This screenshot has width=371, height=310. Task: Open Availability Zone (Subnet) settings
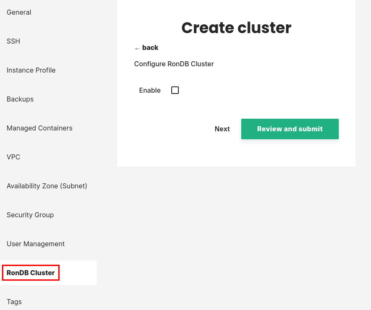(47, 186)
